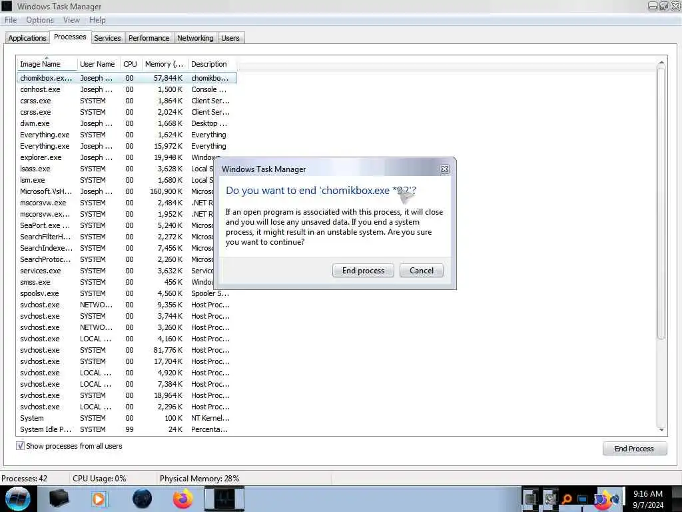
Task: Select the System Idle Process row
Action: coord(127,429)
